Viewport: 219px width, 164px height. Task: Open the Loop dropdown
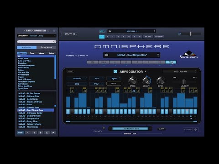tap(77, 84)
